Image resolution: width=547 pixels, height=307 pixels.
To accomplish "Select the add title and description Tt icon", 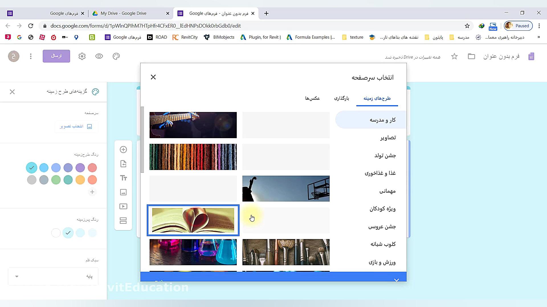I will pos(123,178).
